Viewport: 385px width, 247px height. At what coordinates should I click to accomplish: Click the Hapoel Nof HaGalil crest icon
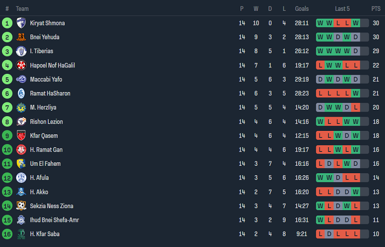tap(21, 65)
